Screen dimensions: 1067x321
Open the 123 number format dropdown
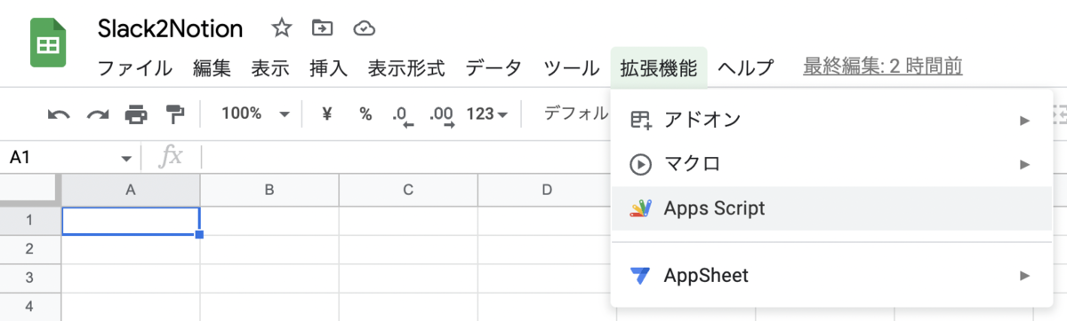coord(487,114)
